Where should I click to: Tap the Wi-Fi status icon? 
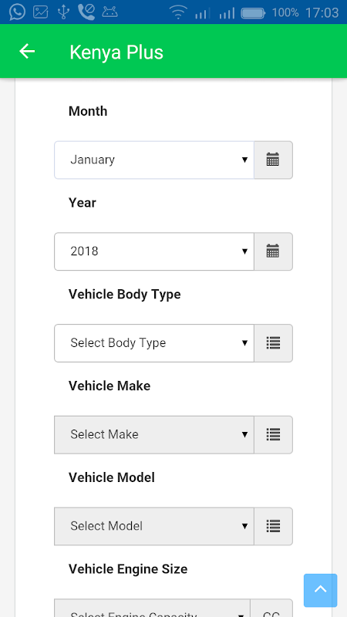178,12
